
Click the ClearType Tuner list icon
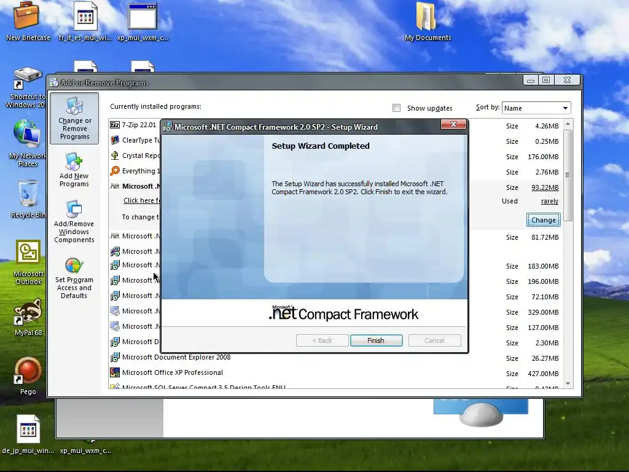coord(115,140)
